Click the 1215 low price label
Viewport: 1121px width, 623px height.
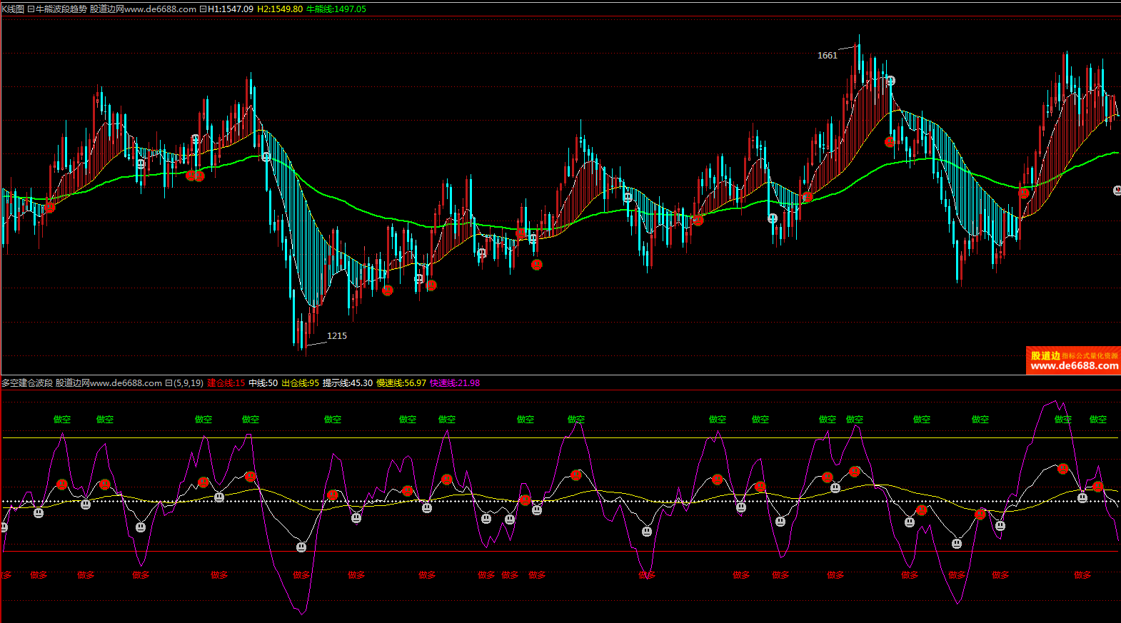(x=336, y=336)
